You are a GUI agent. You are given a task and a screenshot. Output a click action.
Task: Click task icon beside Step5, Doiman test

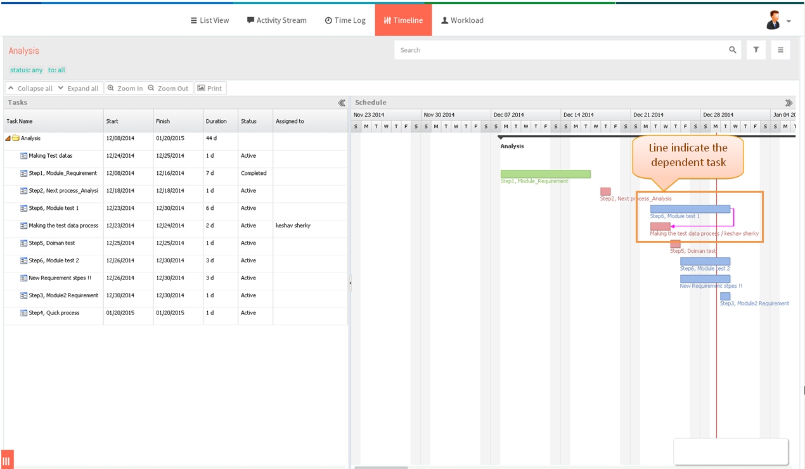point(24,243)
